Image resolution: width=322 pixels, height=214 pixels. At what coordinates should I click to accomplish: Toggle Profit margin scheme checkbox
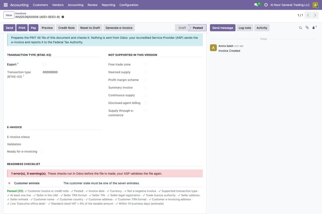(146, 80)
